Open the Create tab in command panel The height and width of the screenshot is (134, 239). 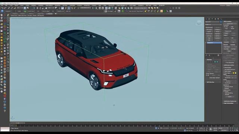pyautogui.click(x=206, y=19)
